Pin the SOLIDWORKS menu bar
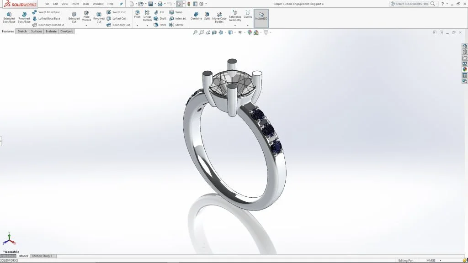468x263 pixels. coord(121,4)
